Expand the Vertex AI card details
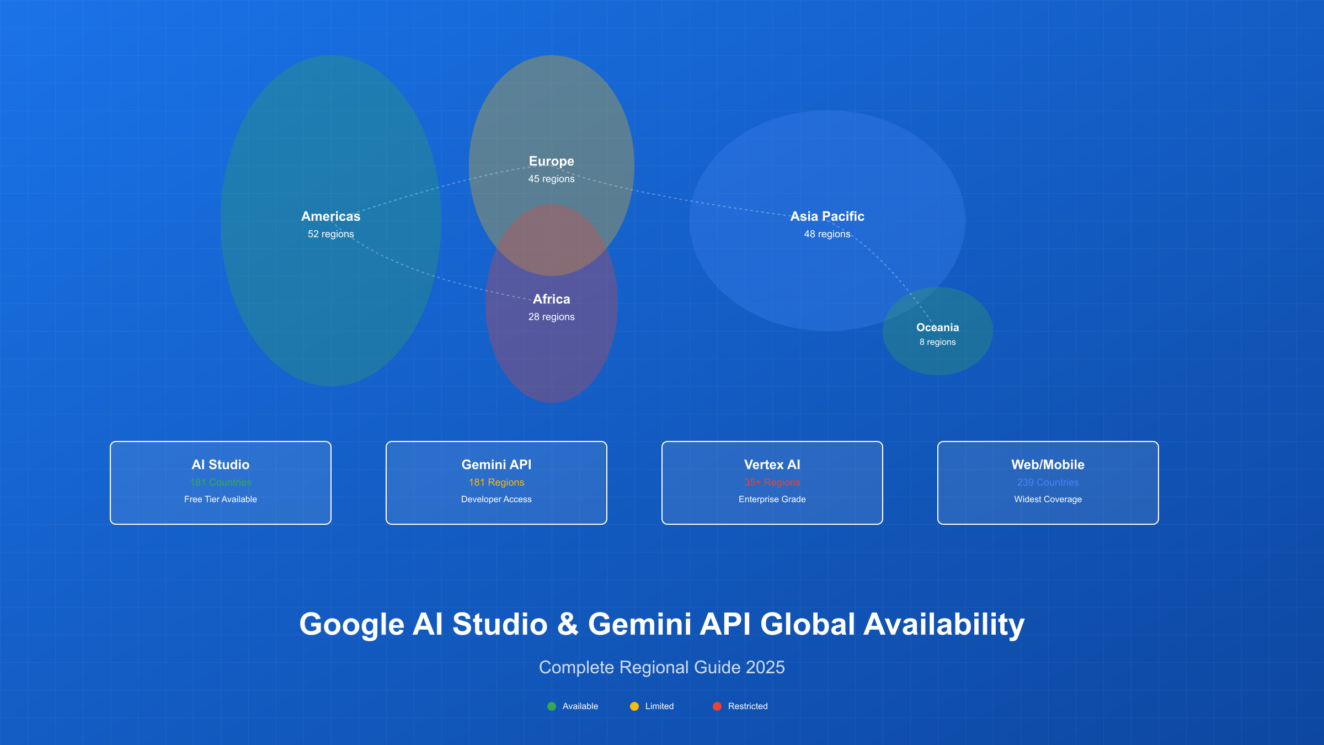 click(772, 482)
